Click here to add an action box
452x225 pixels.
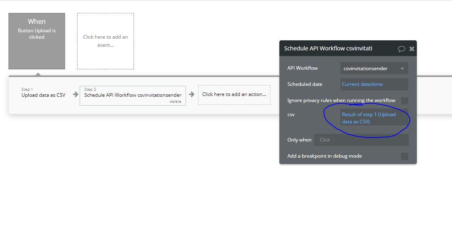pyautogui.click(x=234, y=94)
